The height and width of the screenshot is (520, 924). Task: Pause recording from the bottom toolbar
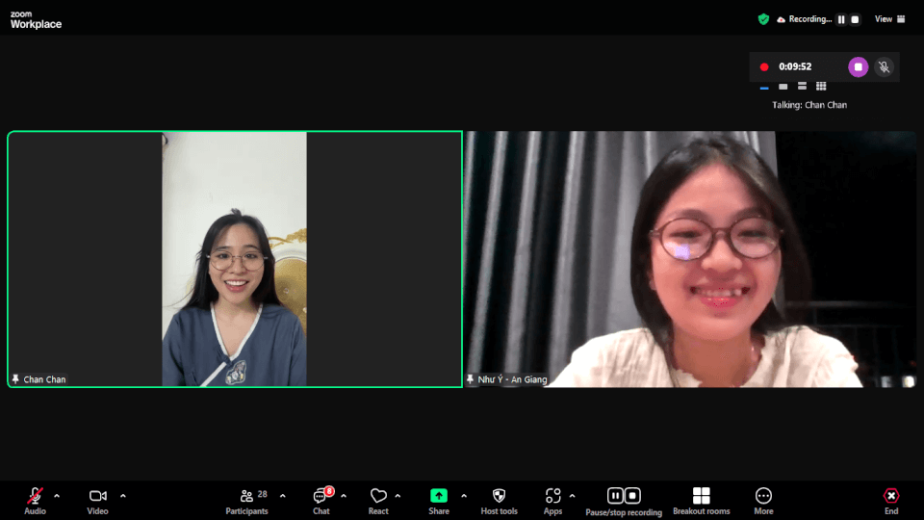pyautogui.click(x=615, y=496)
